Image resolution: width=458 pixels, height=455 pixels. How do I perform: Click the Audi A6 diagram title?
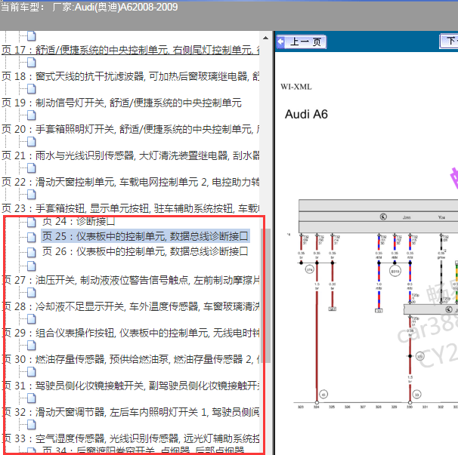pos(306,114)
